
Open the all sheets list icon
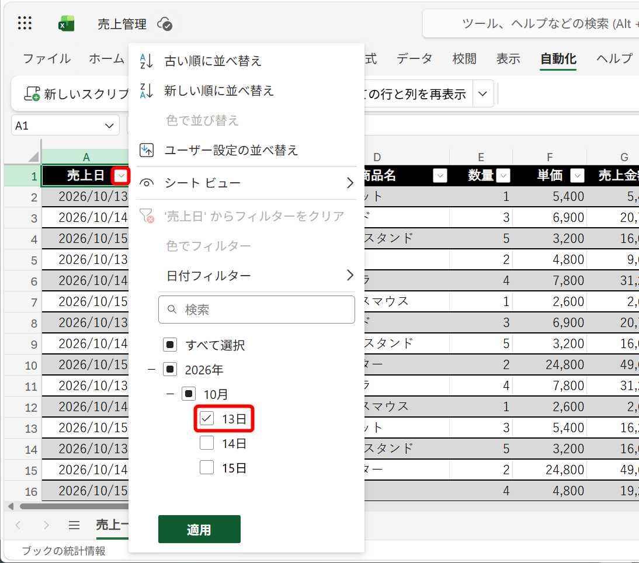[74, 525]
